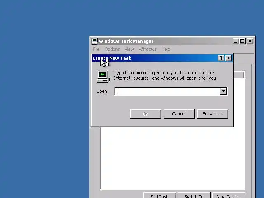
Task: Minimize the Windows Task Manager window
Action: point(236,41)
